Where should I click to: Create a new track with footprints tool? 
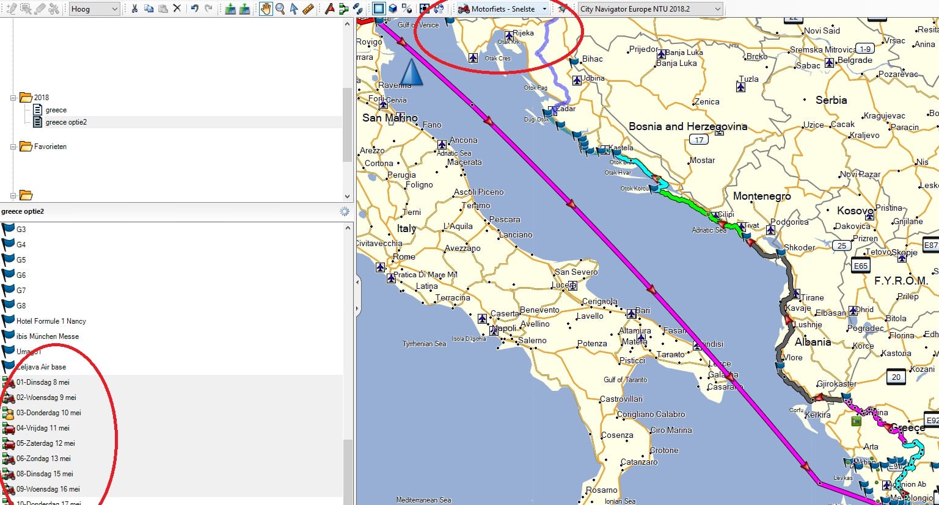pyautogui.click(x=357, y=9)
